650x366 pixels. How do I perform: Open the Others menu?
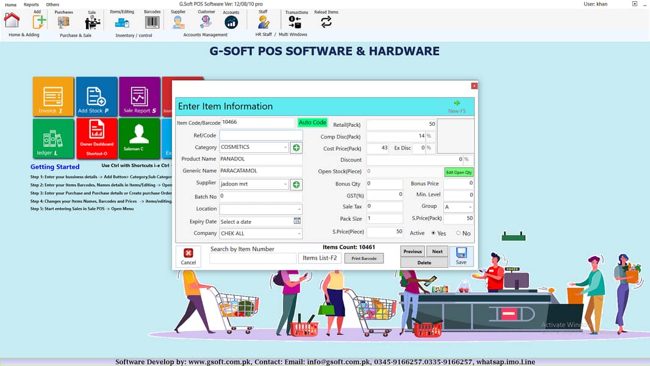[52, 4]
